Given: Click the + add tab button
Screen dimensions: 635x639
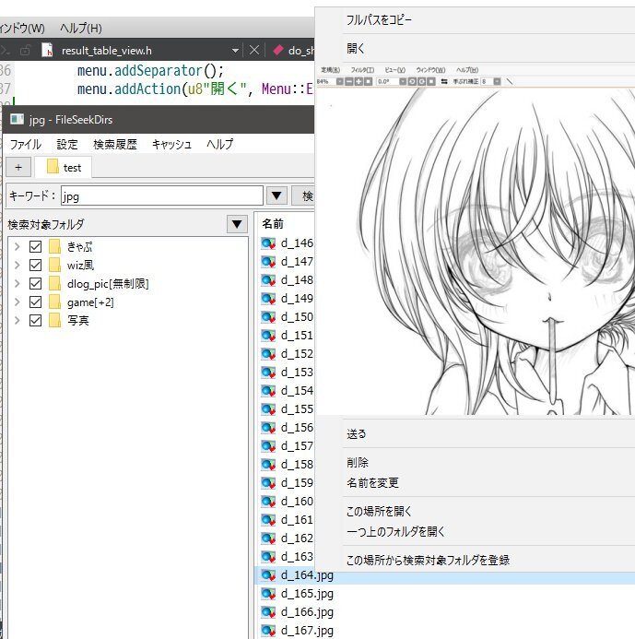Looking at the screenshot, I should (x=18, y=167).
